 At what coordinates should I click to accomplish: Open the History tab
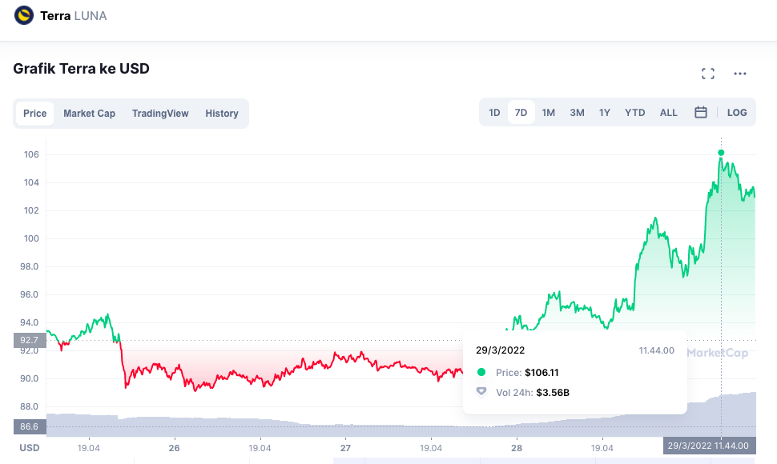point(222,114)
